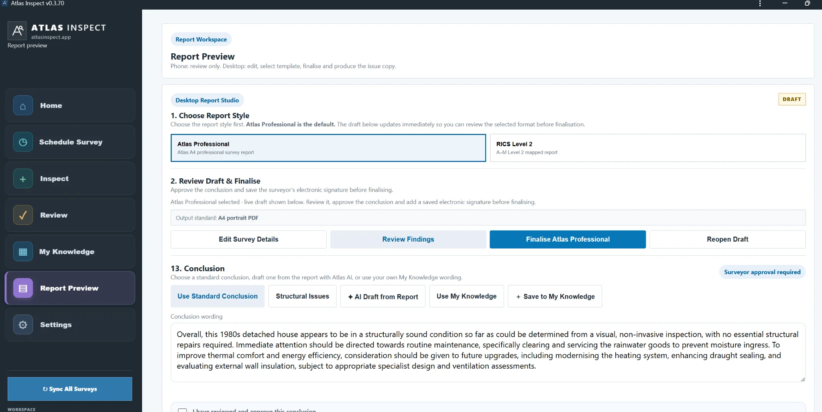Click '2. Review Draft & Finalise' heading
The width and height of the screenshot is (822, 412).
(x=216, y=181)
